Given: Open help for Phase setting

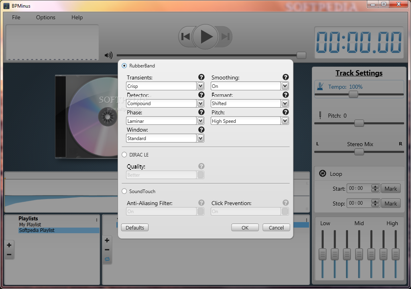Looking at the screenshot, I should [x=201, y=112].
